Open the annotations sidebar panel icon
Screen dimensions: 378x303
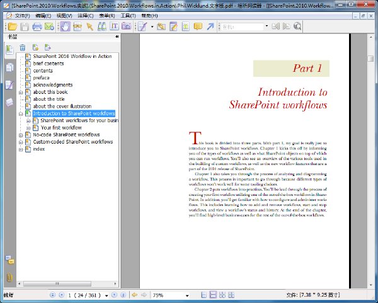[9, 85]
